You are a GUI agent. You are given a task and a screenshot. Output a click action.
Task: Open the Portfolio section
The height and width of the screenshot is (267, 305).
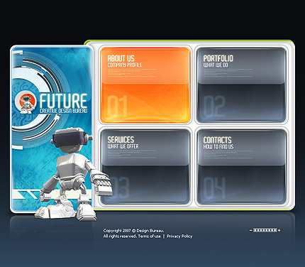(218, 58)
